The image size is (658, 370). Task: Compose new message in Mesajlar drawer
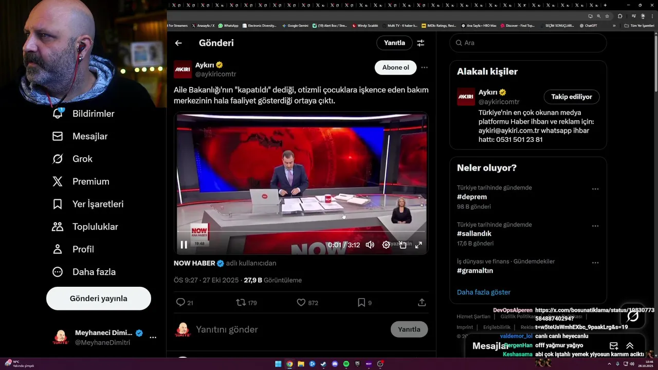(613, 346)
